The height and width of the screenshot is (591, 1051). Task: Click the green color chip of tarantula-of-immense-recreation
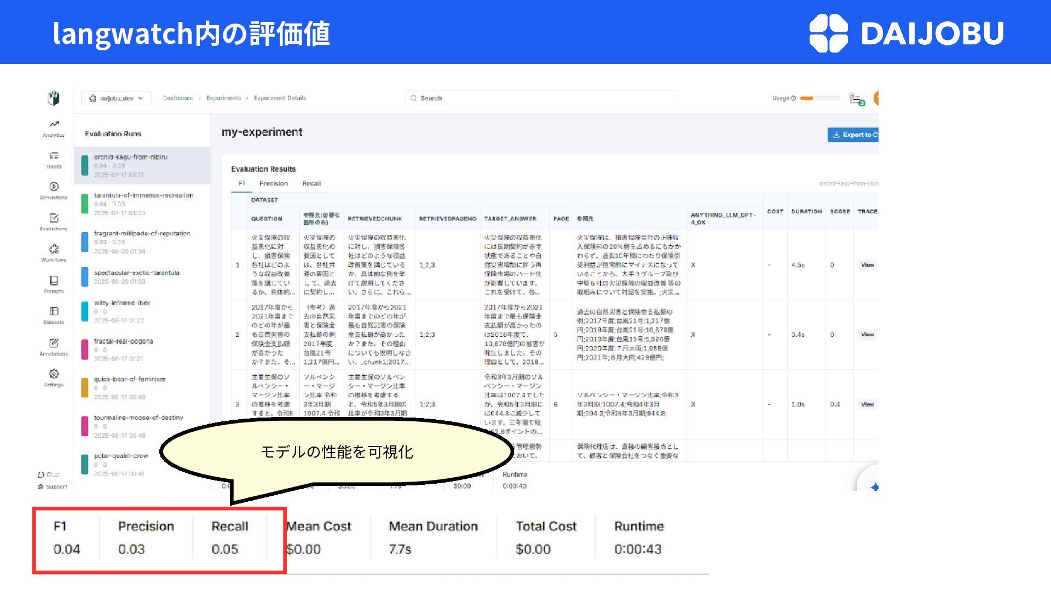tap(85, 204)
